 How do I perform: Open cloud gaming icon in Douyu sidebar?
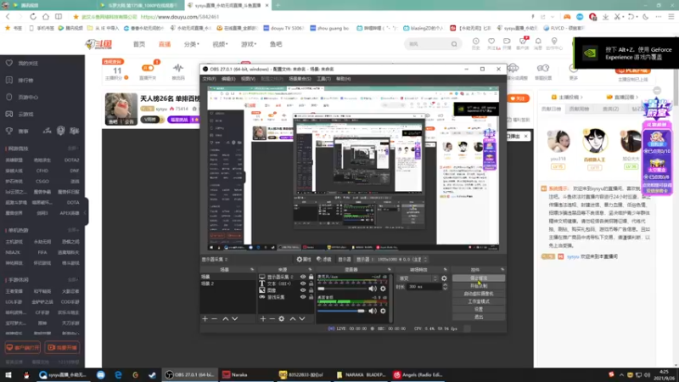click(x=9, y=114)
